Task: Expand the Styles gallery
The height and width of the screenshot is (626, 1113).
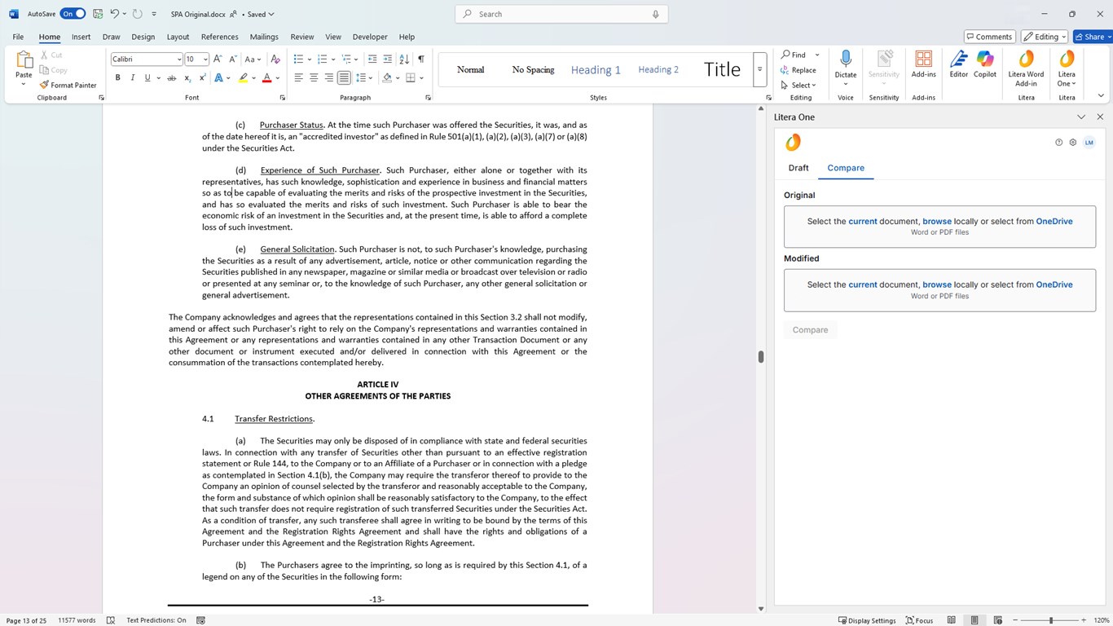Action: 759,69
